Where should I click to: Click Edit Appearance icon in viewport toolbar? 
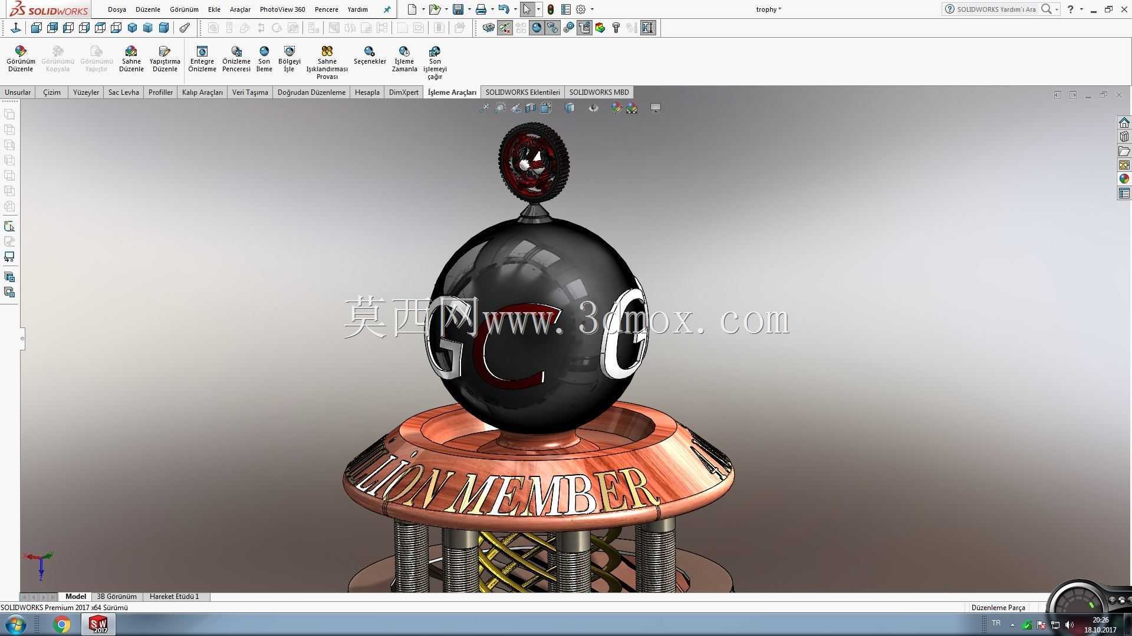pos(617,108)
